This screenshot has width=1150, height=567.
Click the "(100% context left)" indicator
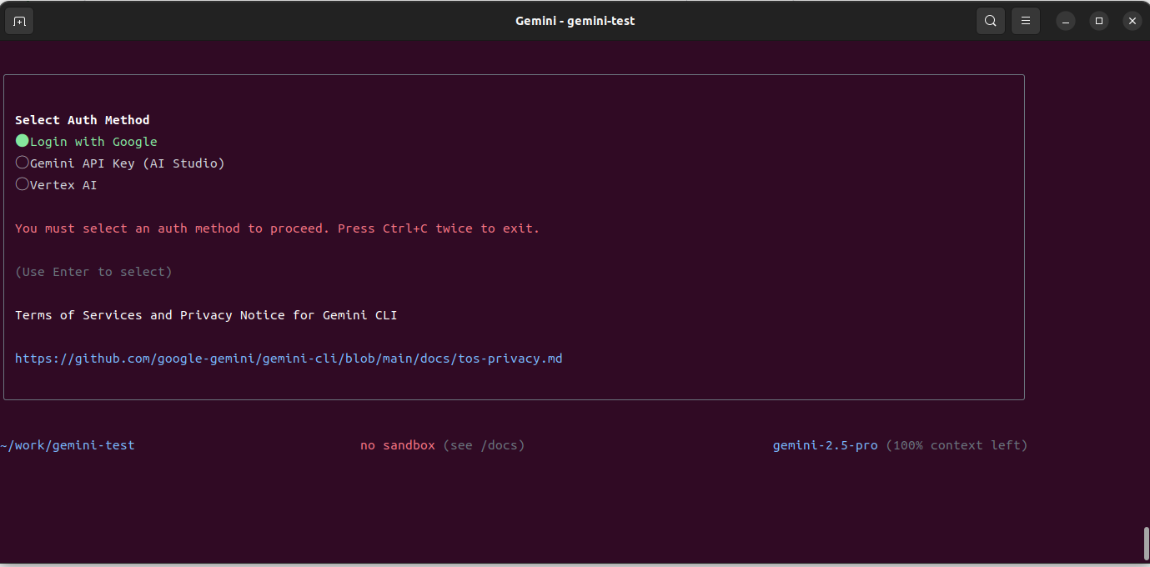pos(957,445)
